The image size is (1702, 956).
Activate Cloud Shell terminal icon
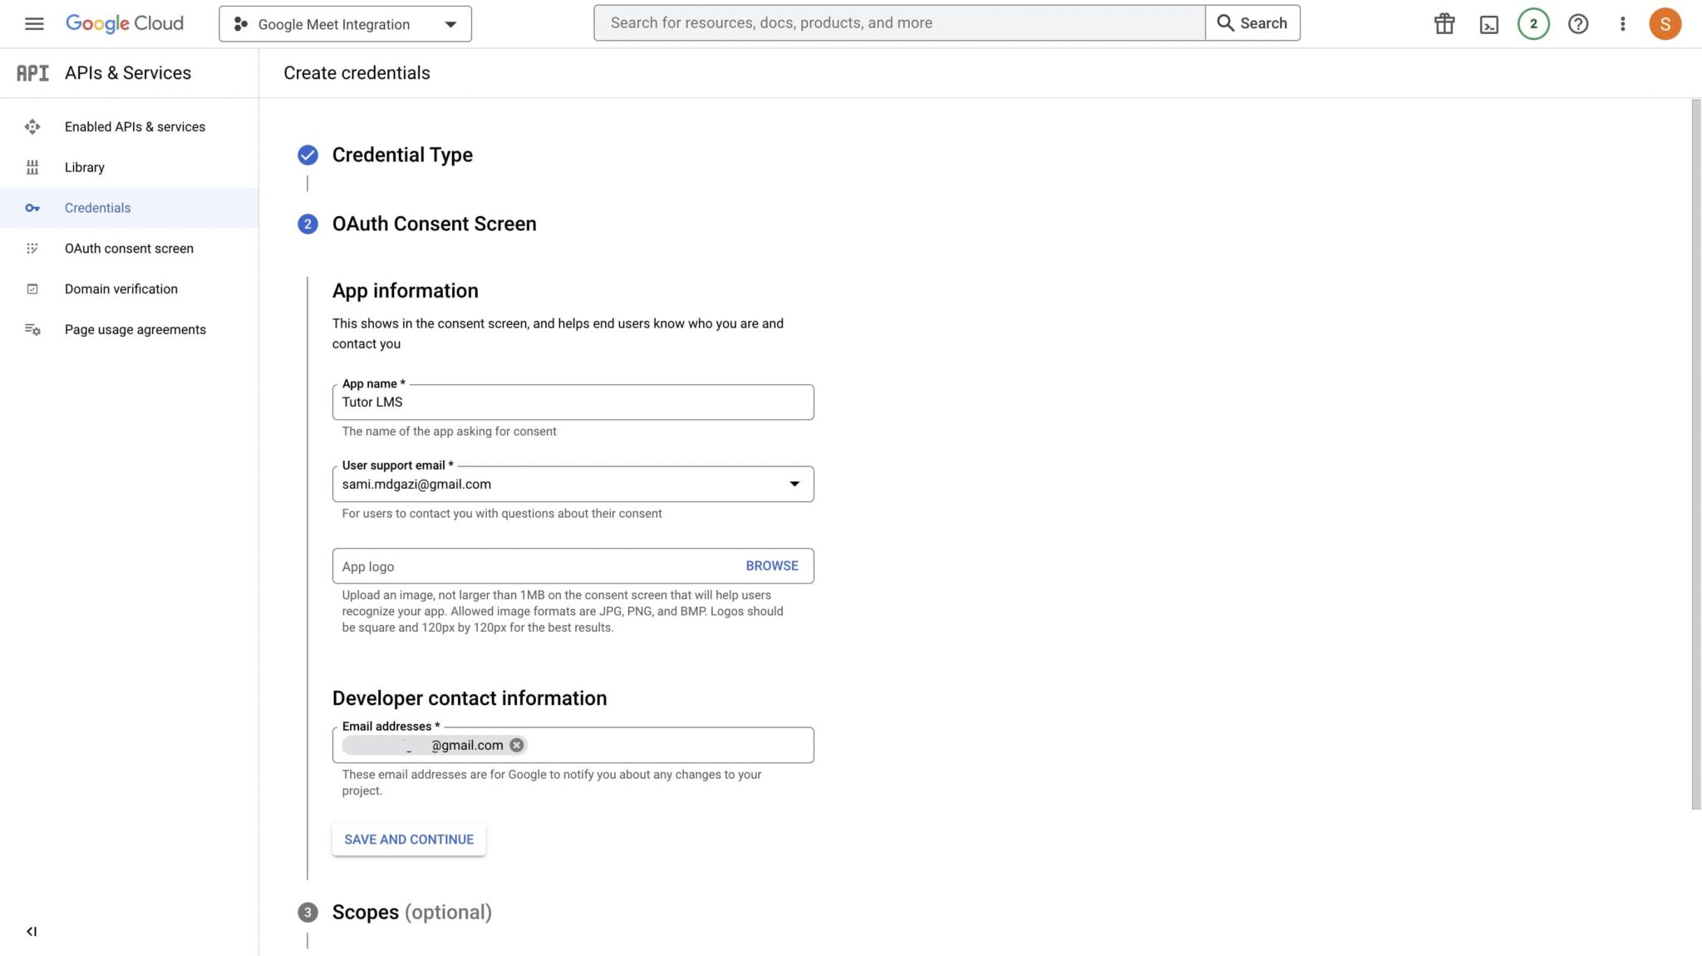tap(1488, 23)
